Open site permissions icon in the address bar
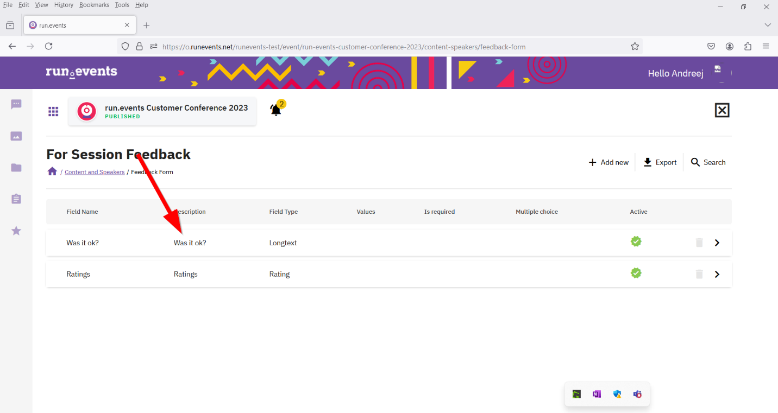Viewport: 778px width, 413px height. click(153, 47)
